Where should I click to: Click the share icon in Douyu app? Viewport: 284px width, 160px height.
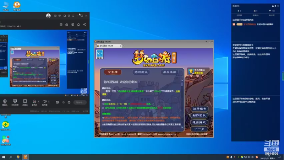(84, 25)
